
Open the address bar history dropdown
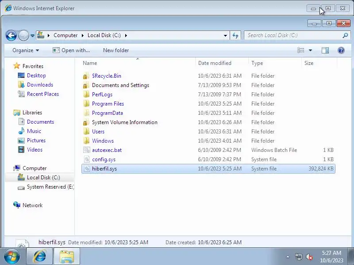tap(225, 36)
